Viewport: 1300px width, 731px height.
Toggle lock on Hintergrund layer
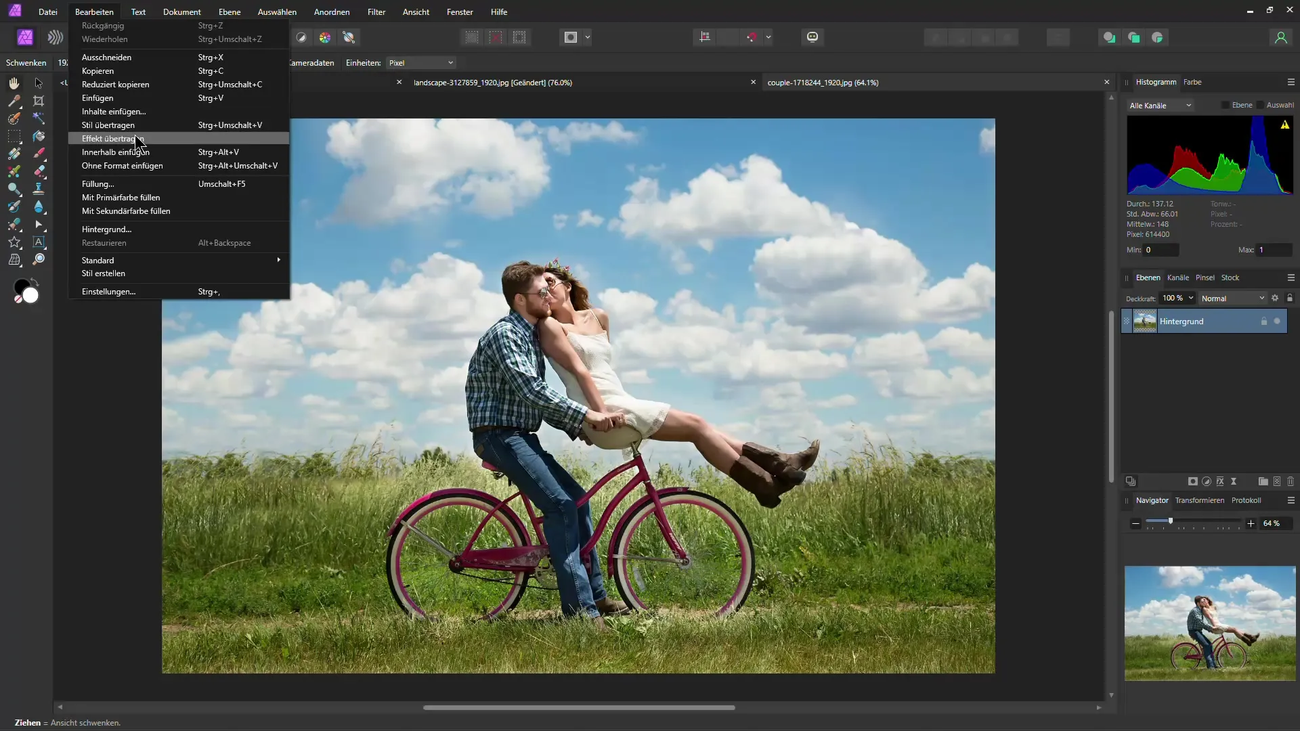(1263, 321)
